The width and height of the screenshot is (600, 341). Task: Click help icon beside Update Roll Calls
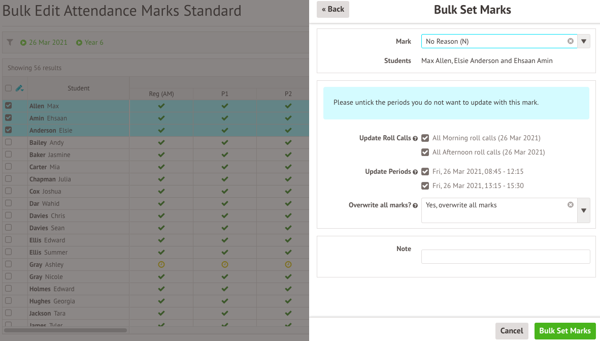point(415,138)
